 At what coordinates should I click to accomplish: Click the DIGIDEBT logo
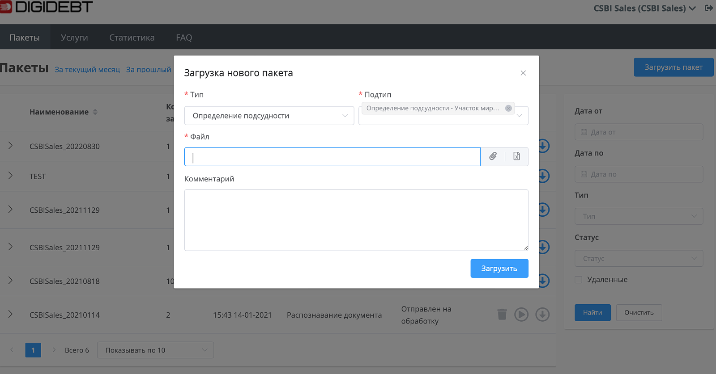pyautogui.click(x=47, y=6)
